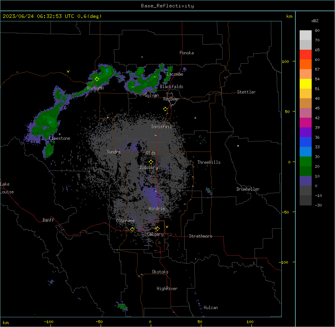This screenshot has height=327, width=335.
Task: Click the RedDeer city label
Action: (171, 99)
